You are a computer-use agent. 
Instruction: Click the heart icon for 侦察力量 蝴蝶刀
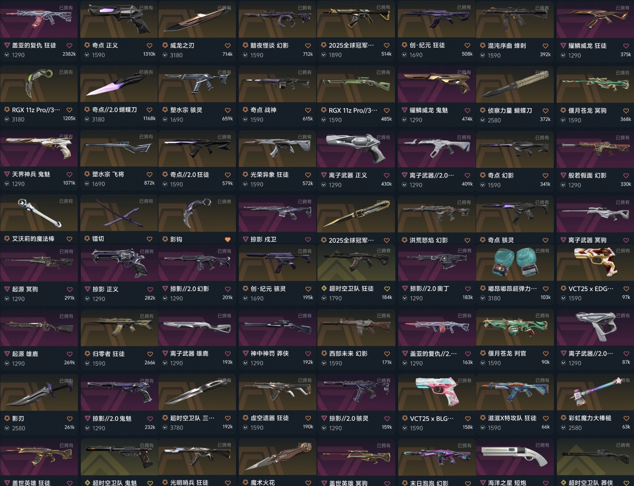point(545,111)
